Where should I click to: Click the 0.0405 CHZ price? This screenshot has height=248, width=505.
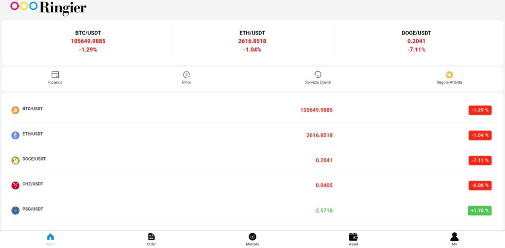click(324, 185)
